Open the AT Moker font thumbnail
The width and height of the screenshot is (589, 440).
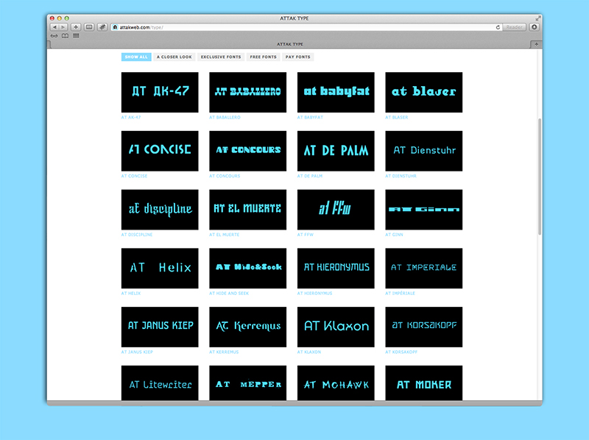(x=424, y=383)
